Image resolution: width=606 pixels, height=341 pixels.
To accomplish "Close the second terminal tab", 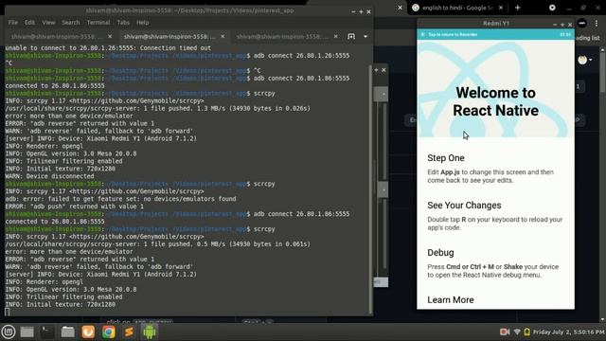I will pyautogui.click(x=223, y=36).
